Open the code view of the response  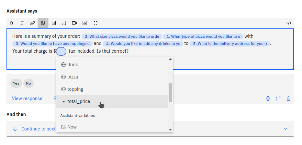pos(289,23)
